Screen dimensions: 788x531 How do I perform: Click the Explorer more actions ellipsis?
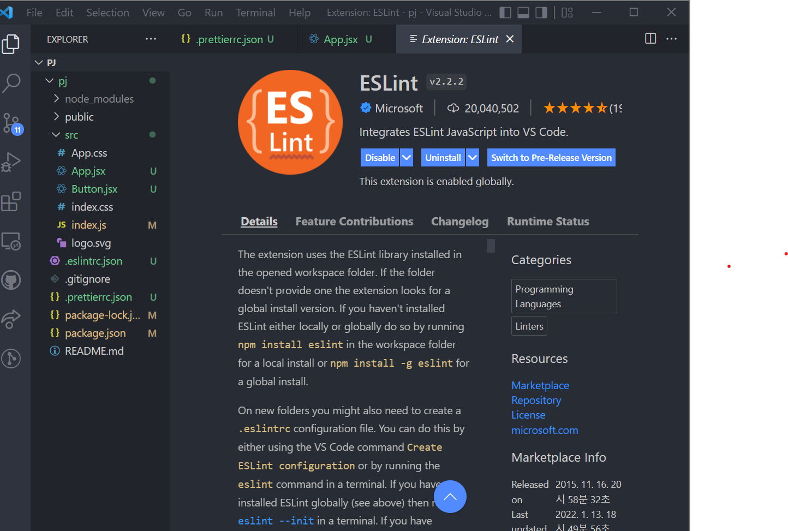(151, 39)
